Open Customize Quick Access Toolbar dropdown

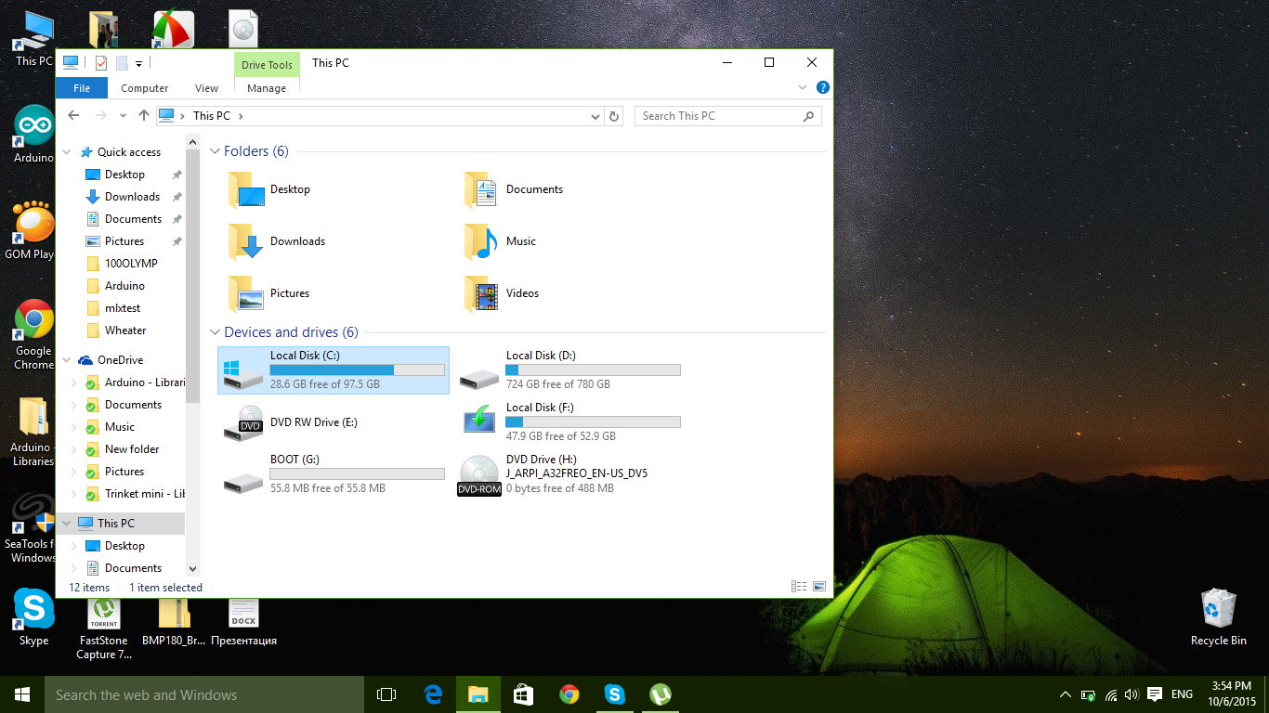pyautogui.click(x=138, y=63)
